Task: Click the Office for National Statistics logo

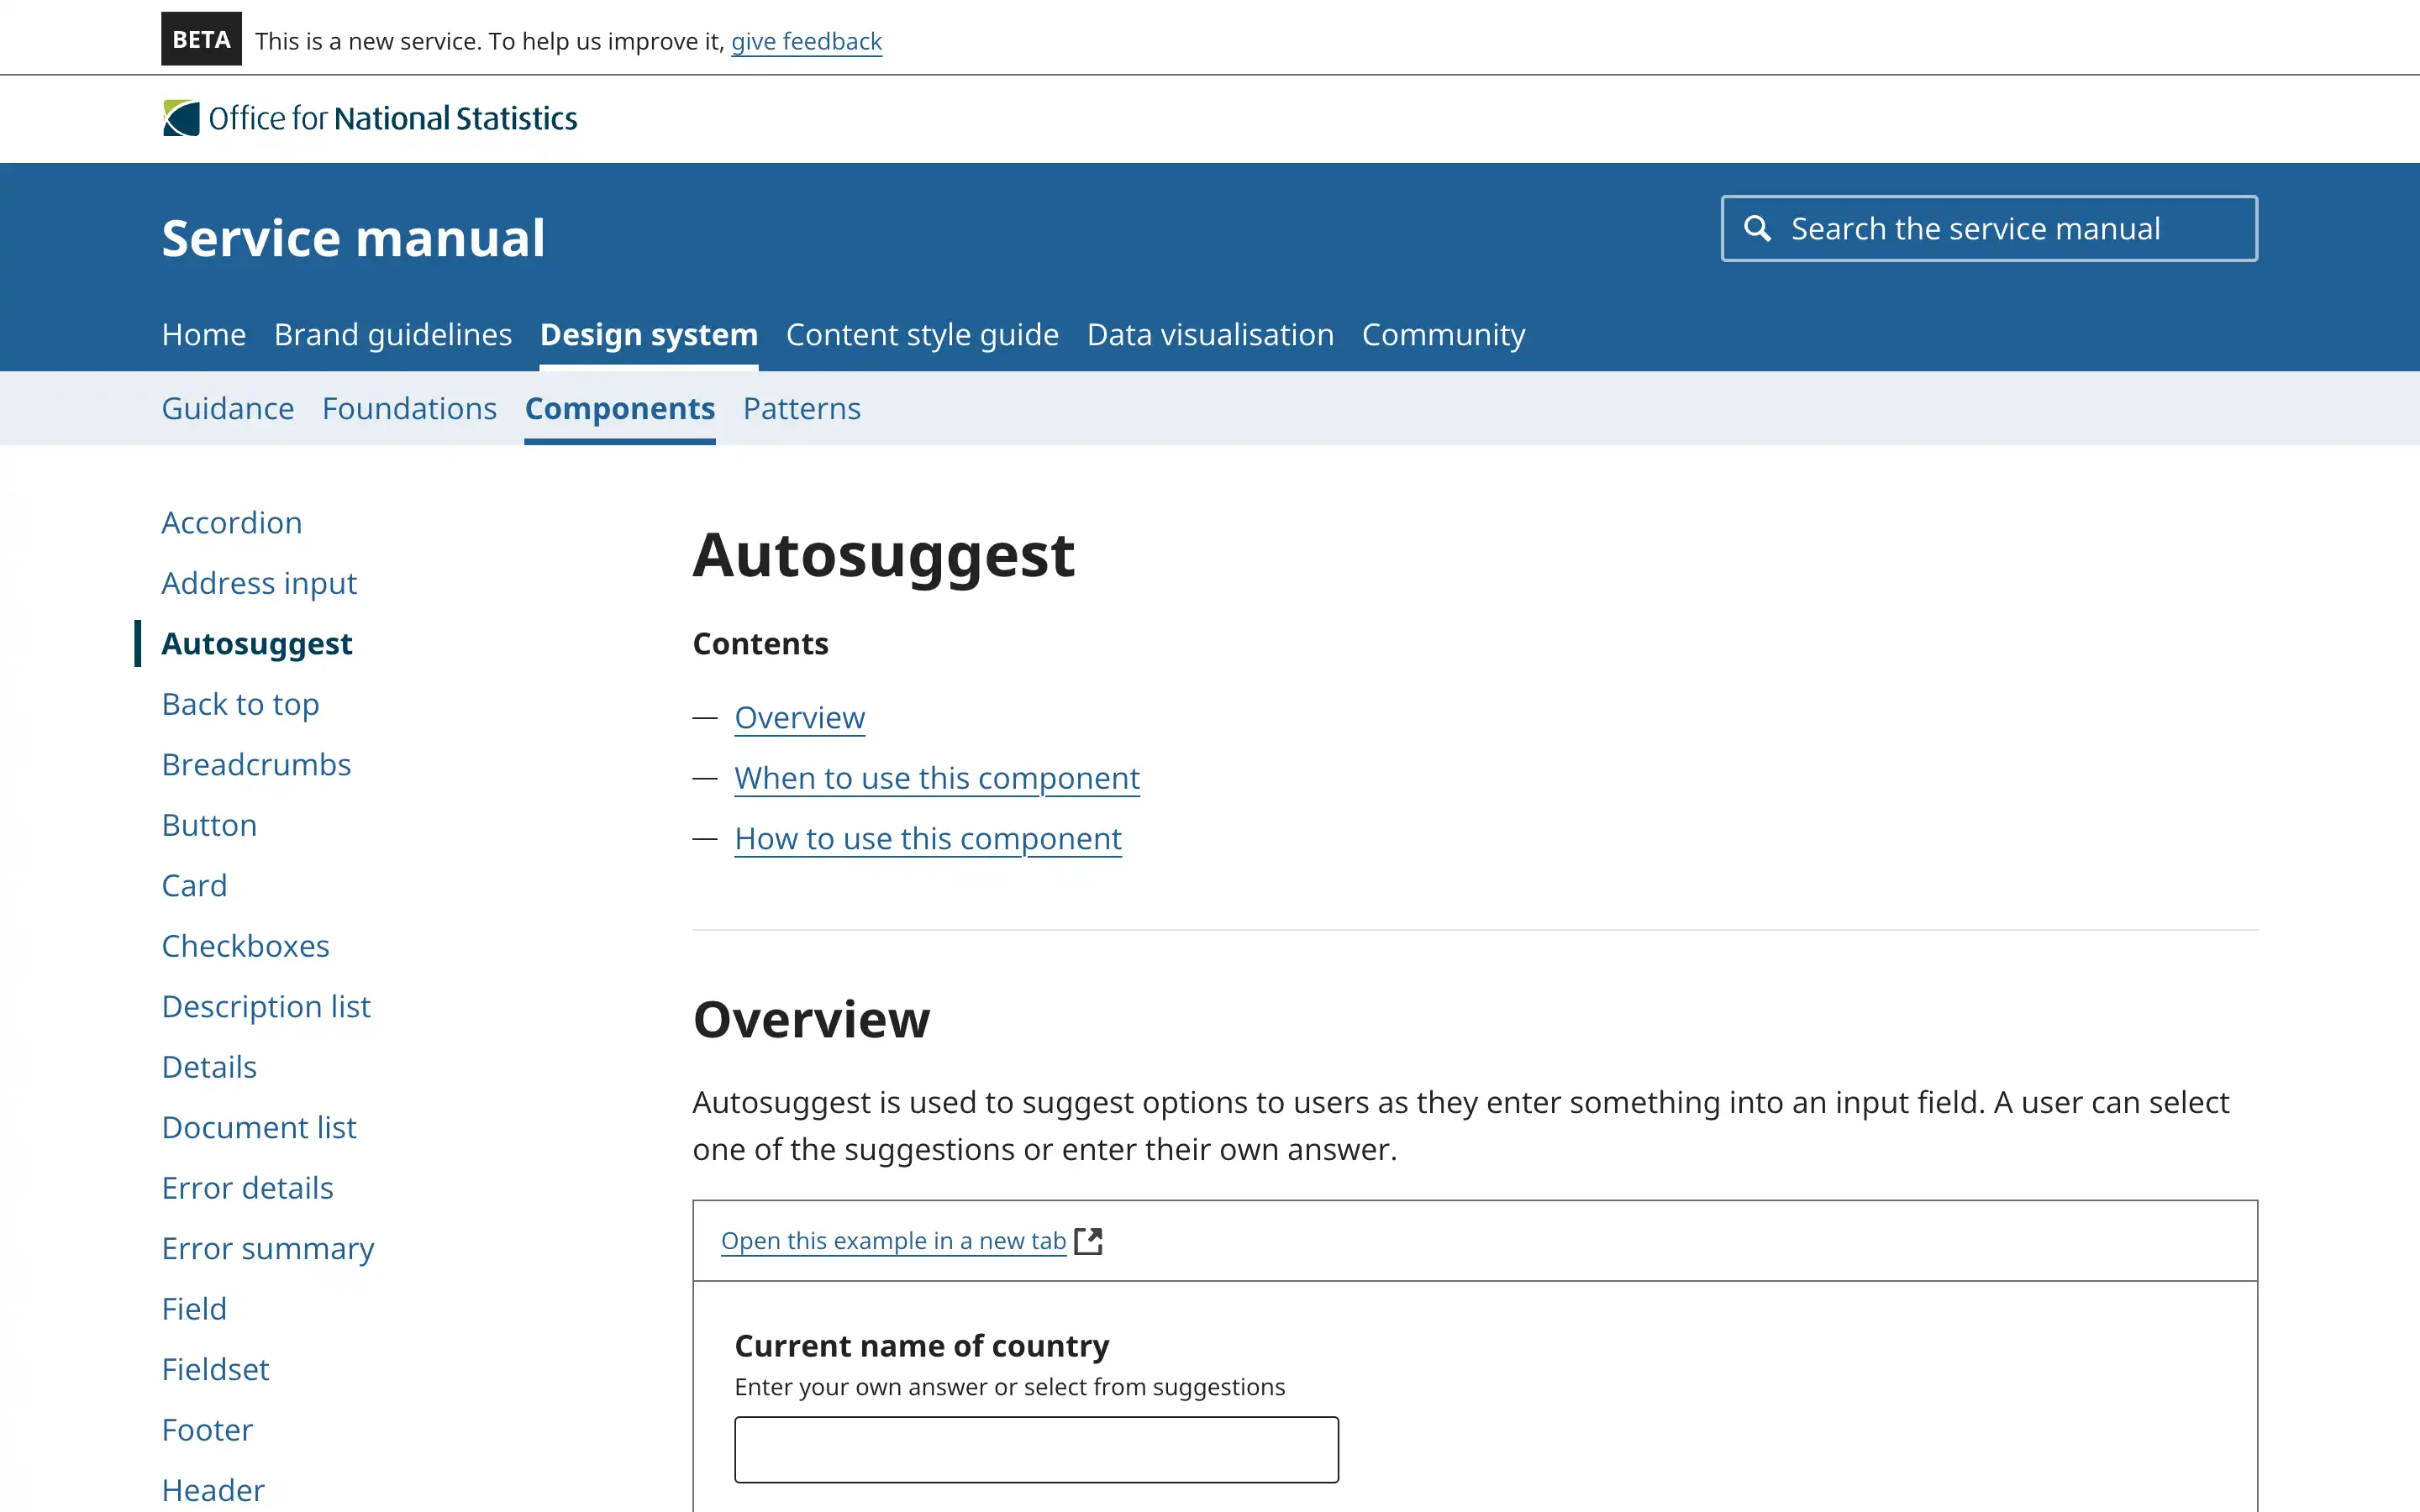Action: [x=369, y=118]
